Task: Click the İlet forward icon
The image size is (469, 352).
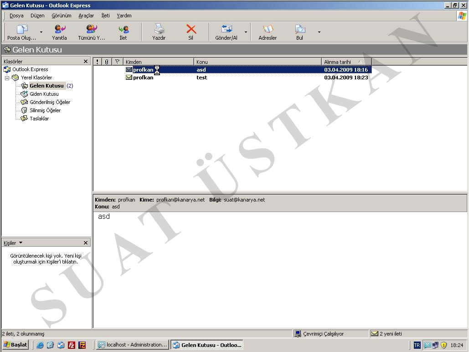Action: click(x=123, y=29)
